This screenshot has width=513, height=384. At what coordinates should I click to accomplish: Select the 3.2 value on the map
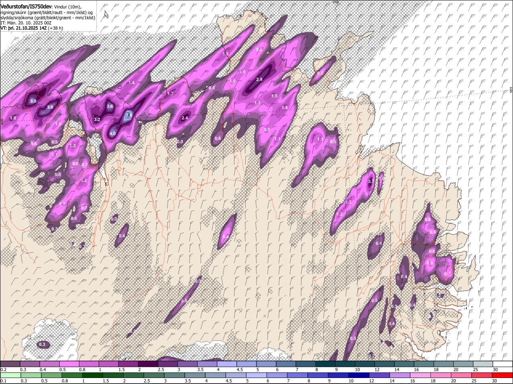click(97, 119)
